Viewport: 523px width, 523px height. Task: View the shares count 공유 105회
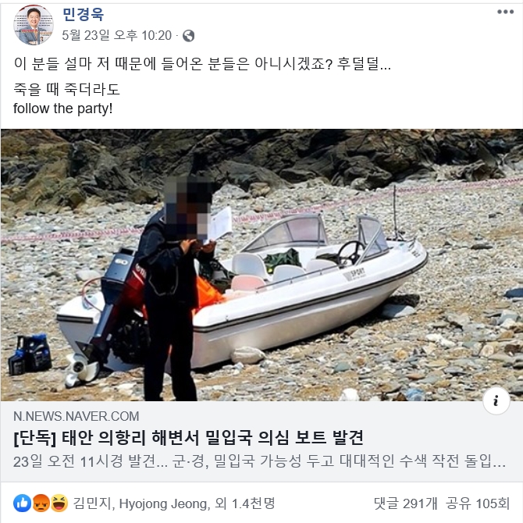click(478, 503)
